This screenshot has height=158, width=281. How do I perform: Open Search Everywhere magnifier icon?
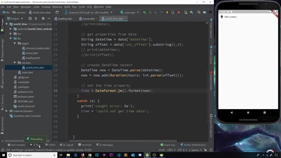click(199, 12)
